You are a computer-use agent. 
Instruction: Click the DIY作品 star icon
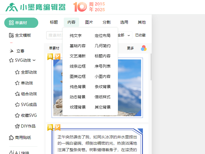click(x=17, y=126)
